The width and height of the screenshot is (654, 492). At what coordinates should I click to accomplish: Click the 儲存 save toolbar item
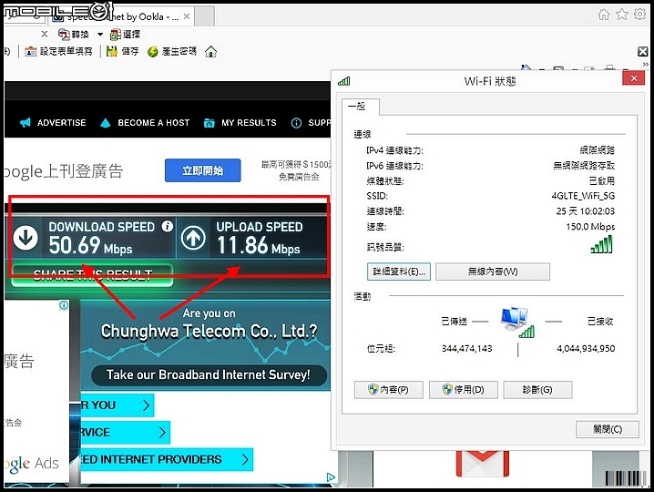point(122,51)
